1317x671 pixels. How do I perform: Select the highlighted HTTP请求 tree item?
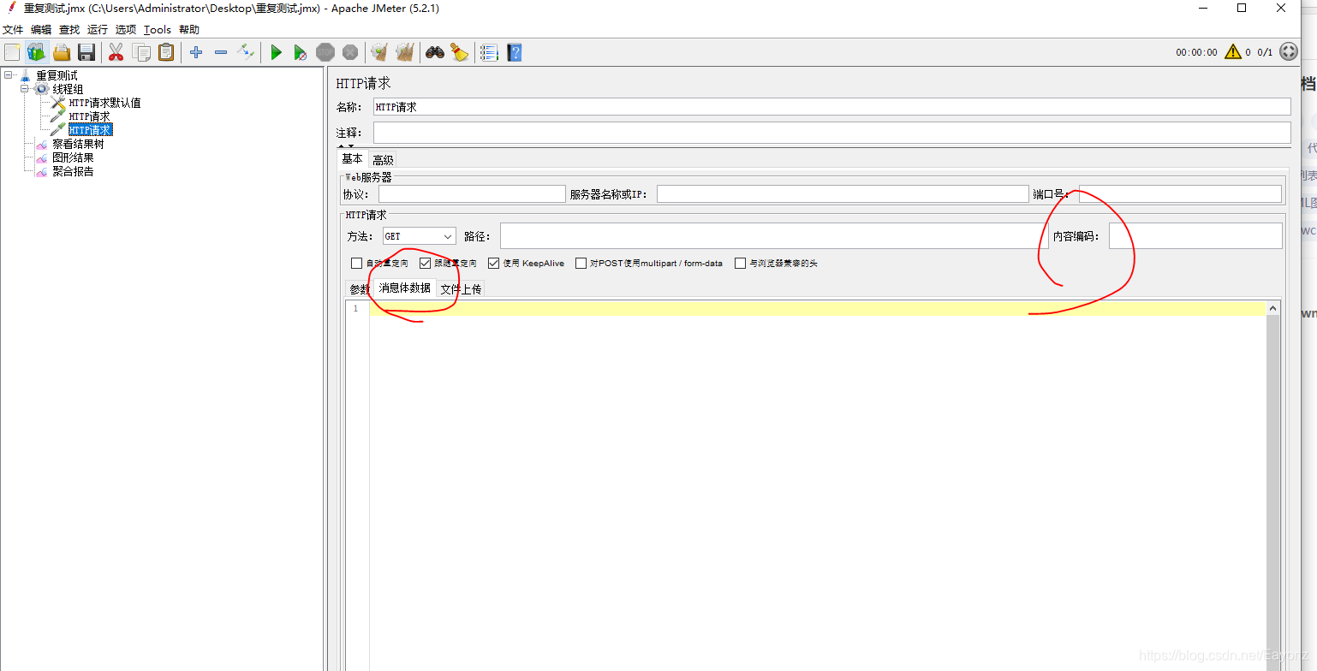[x=90, y=130]
